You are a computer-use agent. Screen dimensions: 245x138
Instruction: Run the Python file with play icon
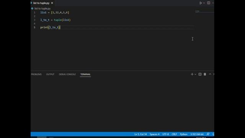(201, 3)
